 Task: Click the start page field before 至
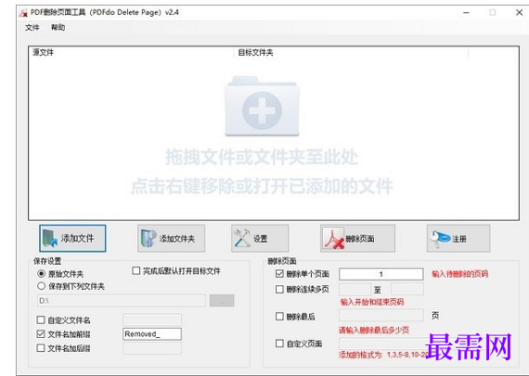coord(355,290)
